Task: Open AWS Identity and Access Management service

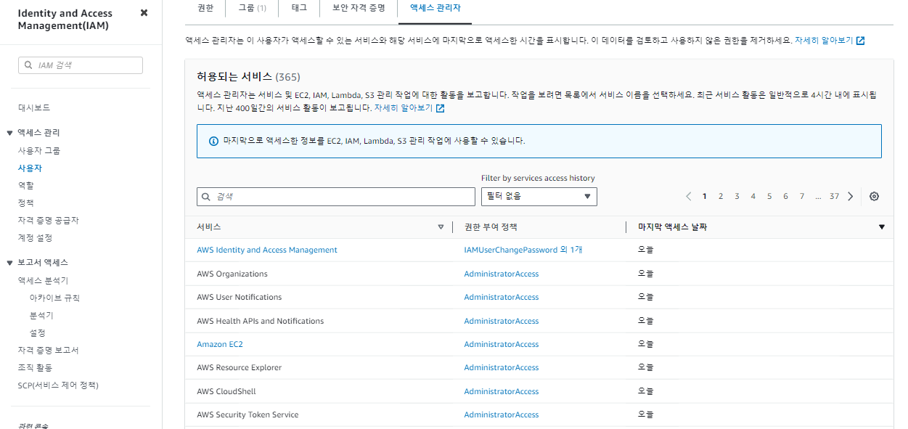Action: pyautogui.click(x=267, y=250)
